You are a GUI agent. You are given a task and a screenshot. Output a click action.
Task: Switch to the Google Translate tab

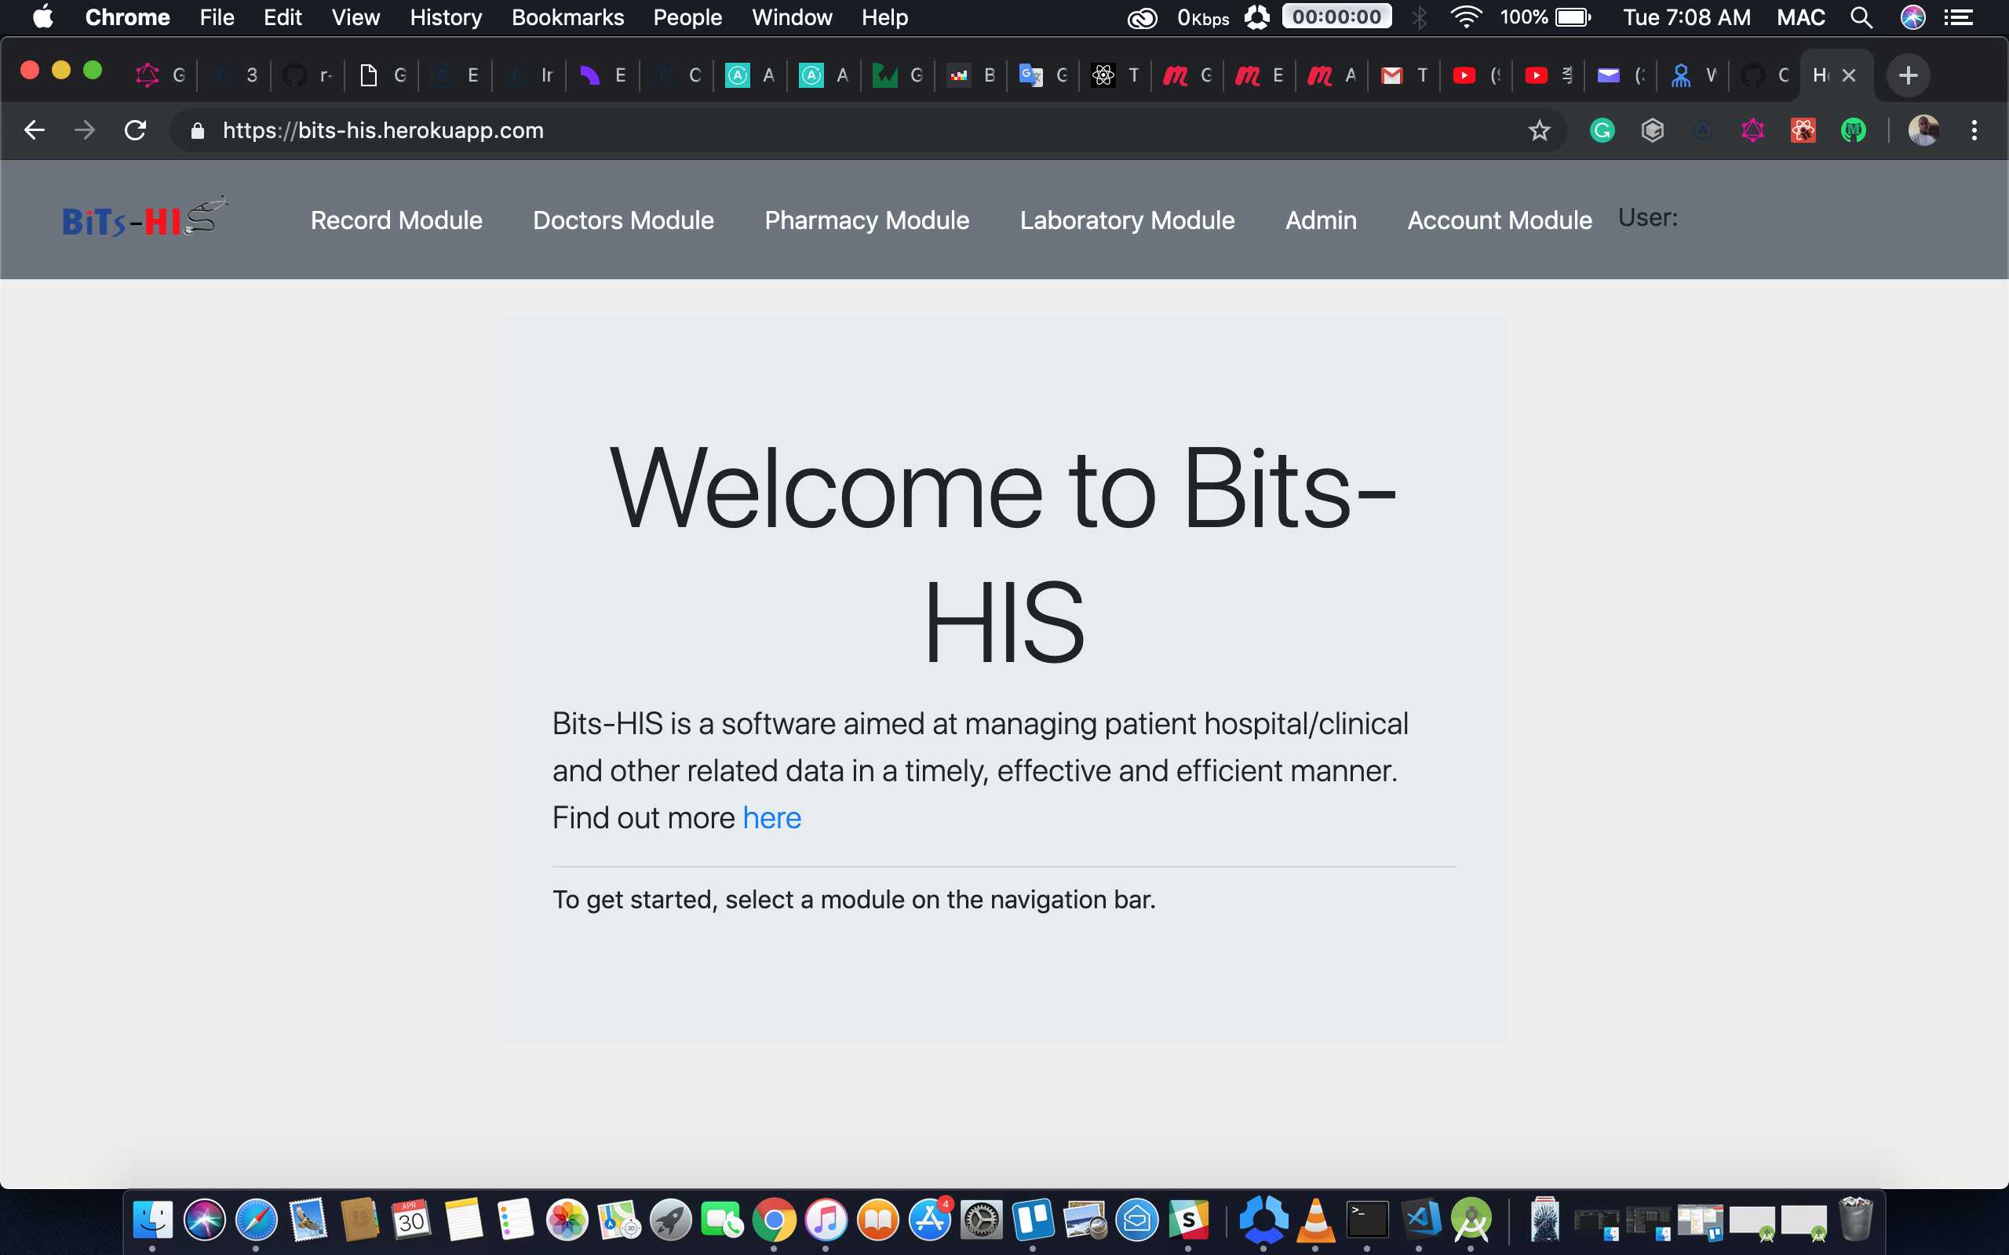[x=1045, y=75]
